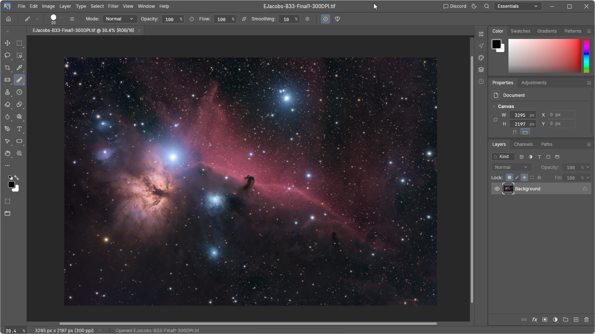Pick color in the color field
This screenshot has width=595, height=334.
click(x=544, y=56)
